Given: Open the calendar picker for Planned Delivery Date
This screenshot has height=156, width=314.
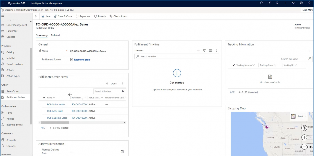Looking at the screenshot, I should tap(122, 152).
